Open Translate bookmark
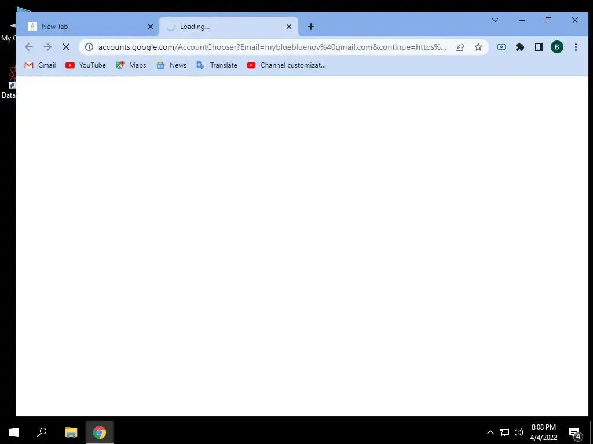This screenshot has height=444, width=593. point(217,65)
